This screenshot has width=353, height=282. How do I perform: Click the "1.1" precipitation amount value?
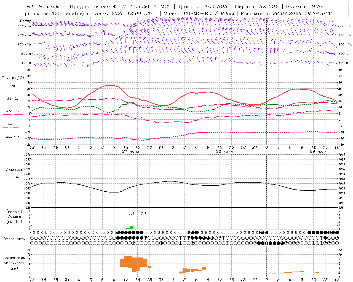[132, 213]
